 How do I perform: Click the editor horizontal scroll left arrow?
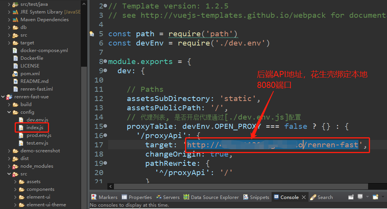click(x=110, y=186)
